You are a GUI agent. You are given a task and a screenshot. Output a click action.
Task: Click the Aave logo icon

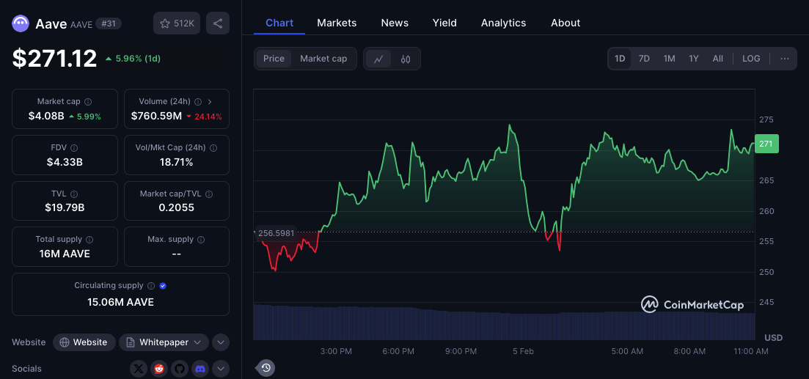click(21, 23)
